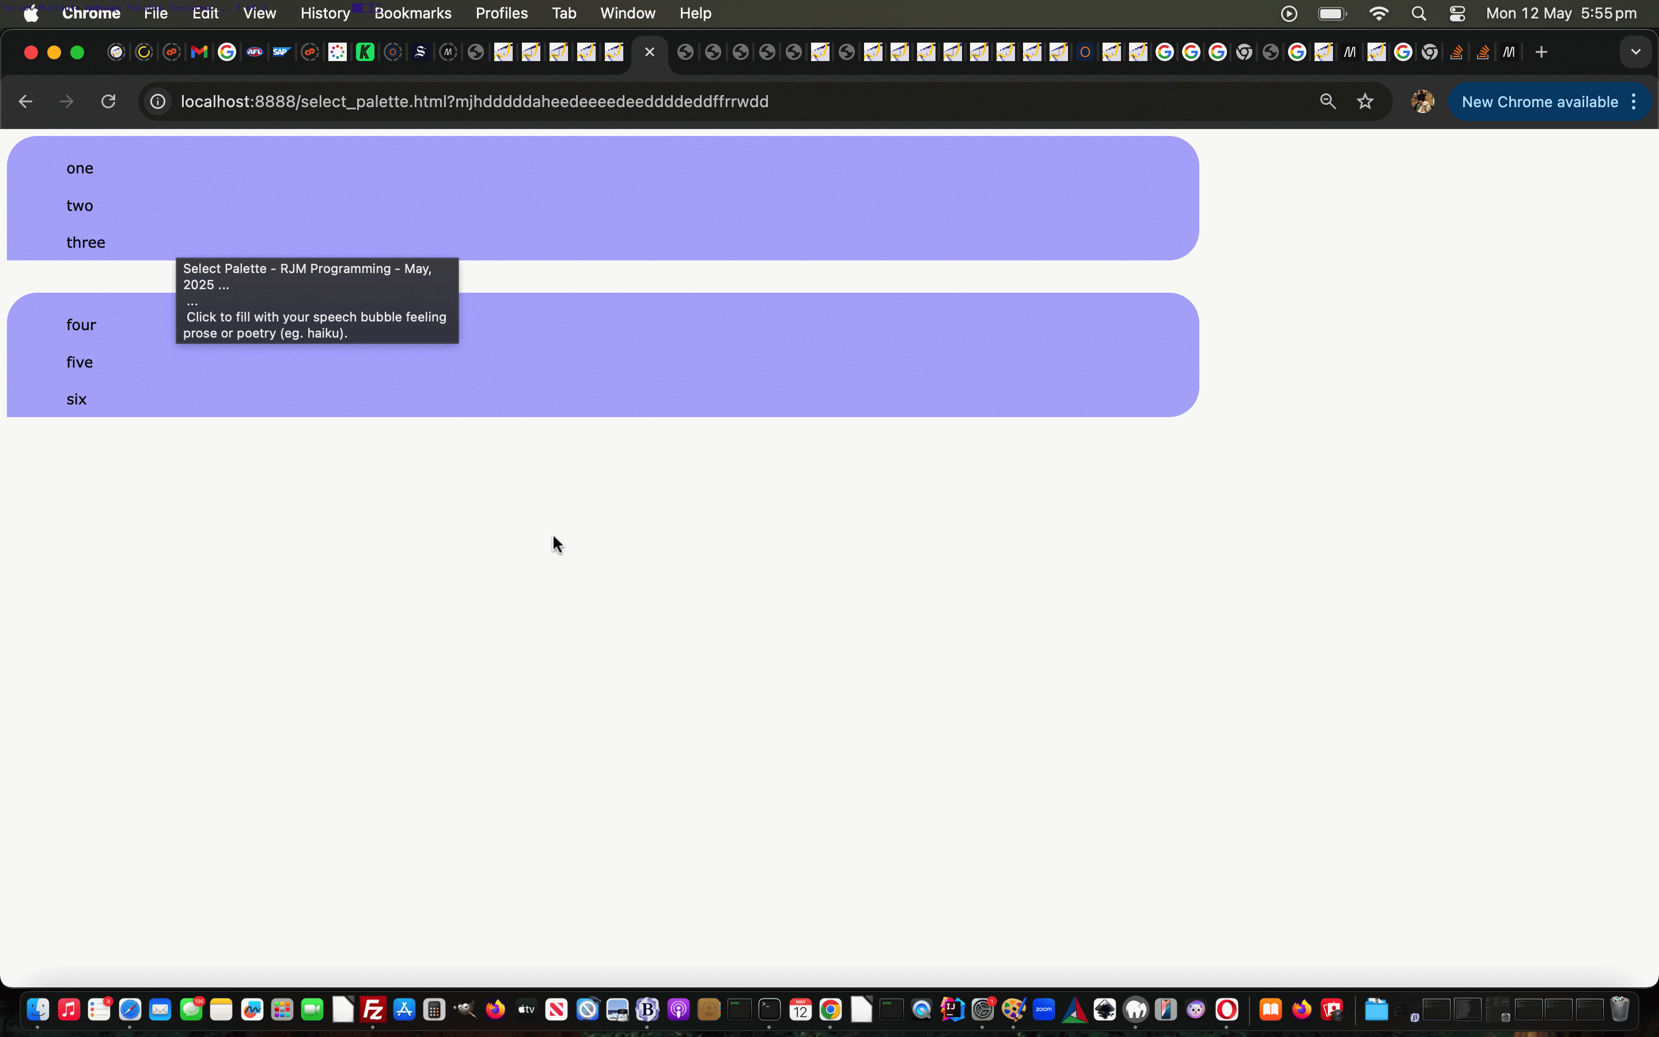Select option "five" in second palette
This screenshot has height=1037, width=1659.
(79, 362)
